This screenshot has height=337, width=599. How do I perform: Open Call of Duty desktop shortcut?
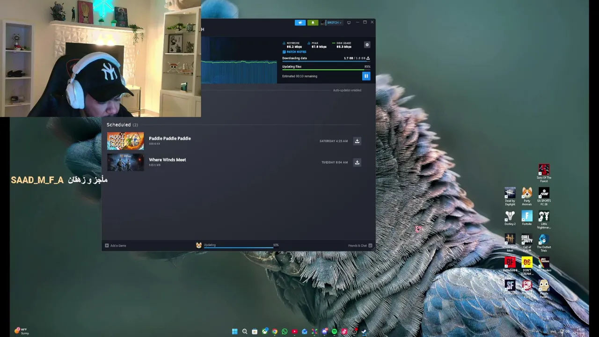527,243
